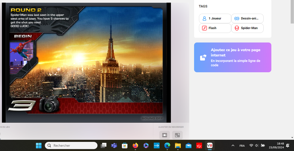Click the fit-to-width adjust game icon
The width and height of the screenshot is (294, 151).
pyautogui.click(x=165, y=135)
